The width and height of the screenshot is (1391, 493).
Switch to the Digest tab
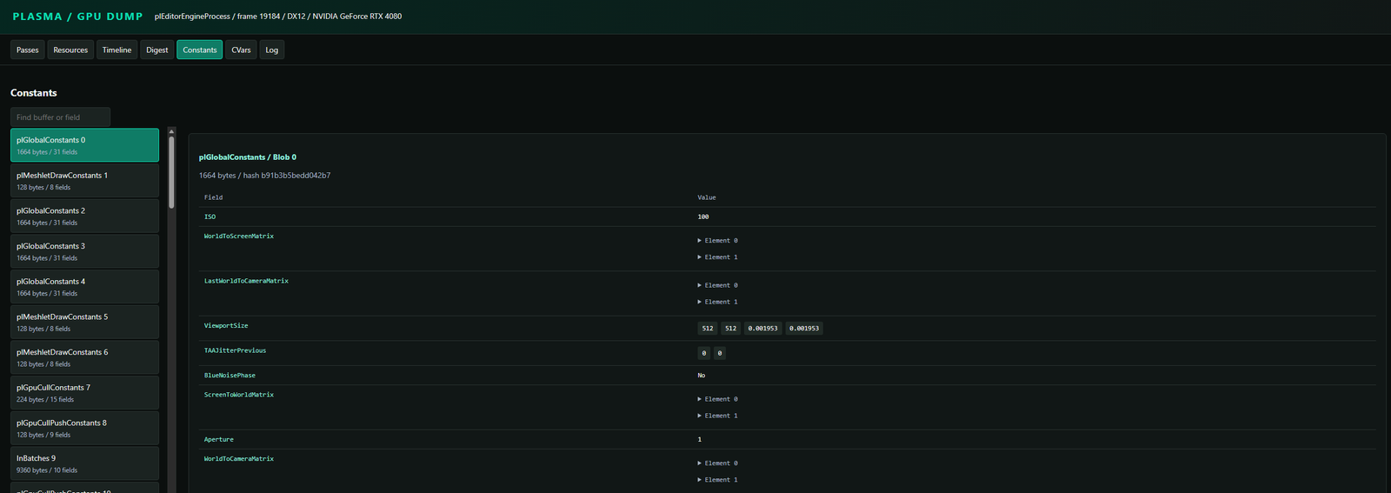(x=157, y=50)
